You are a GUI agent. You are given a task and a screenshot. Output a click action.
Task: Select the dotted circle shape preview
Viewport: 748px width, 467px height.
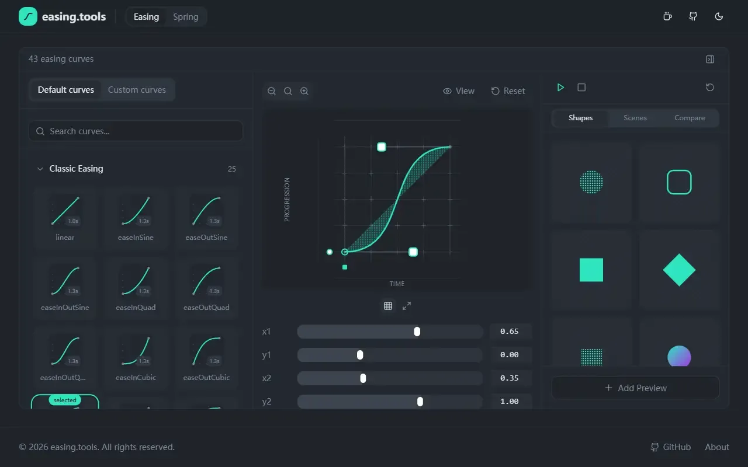(x=591, y=182)
